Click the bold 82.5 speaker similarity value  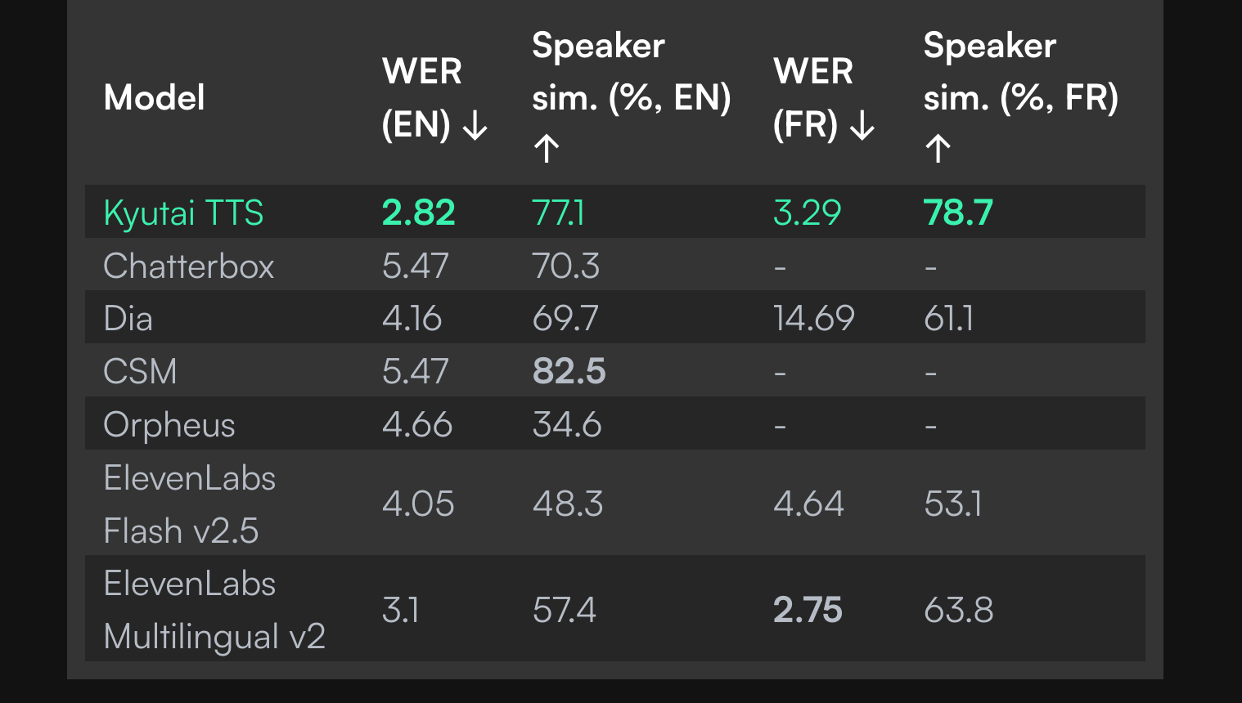tap(569, 371)
